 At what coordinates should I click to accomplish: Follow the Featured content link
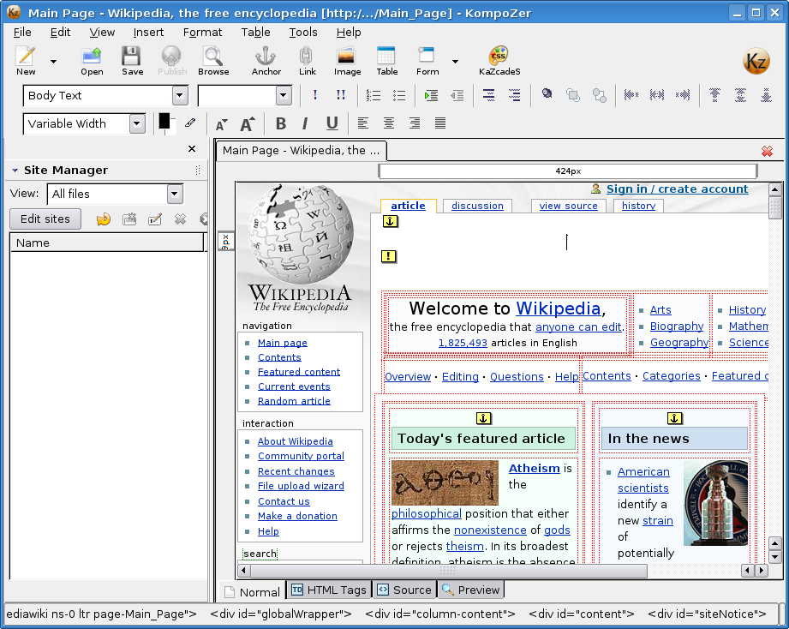pos(299,372)
